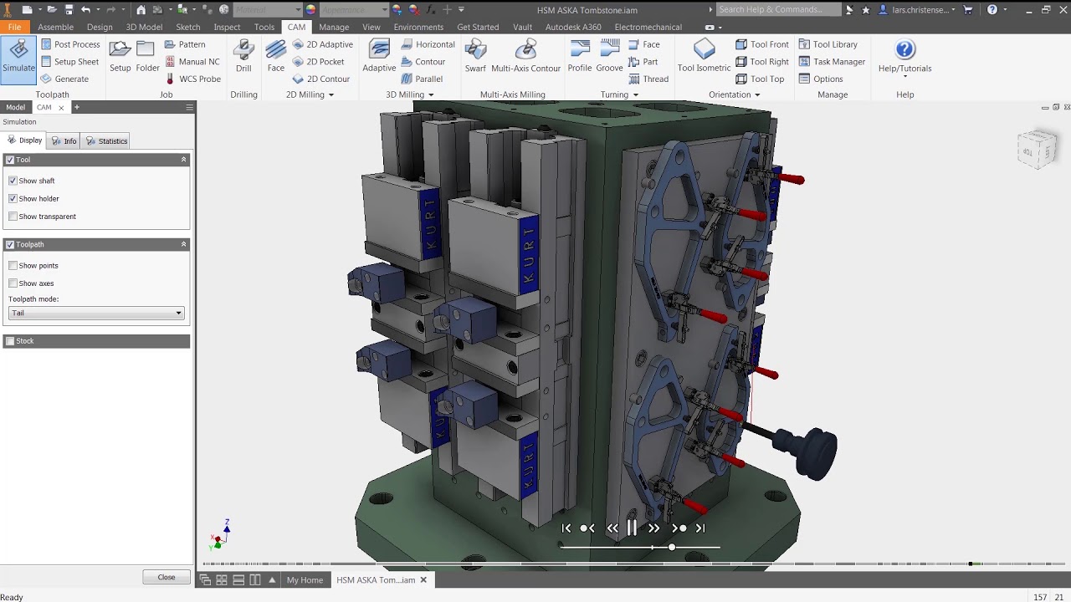
Task: Open the Tool Library
Action: point(828,44)
